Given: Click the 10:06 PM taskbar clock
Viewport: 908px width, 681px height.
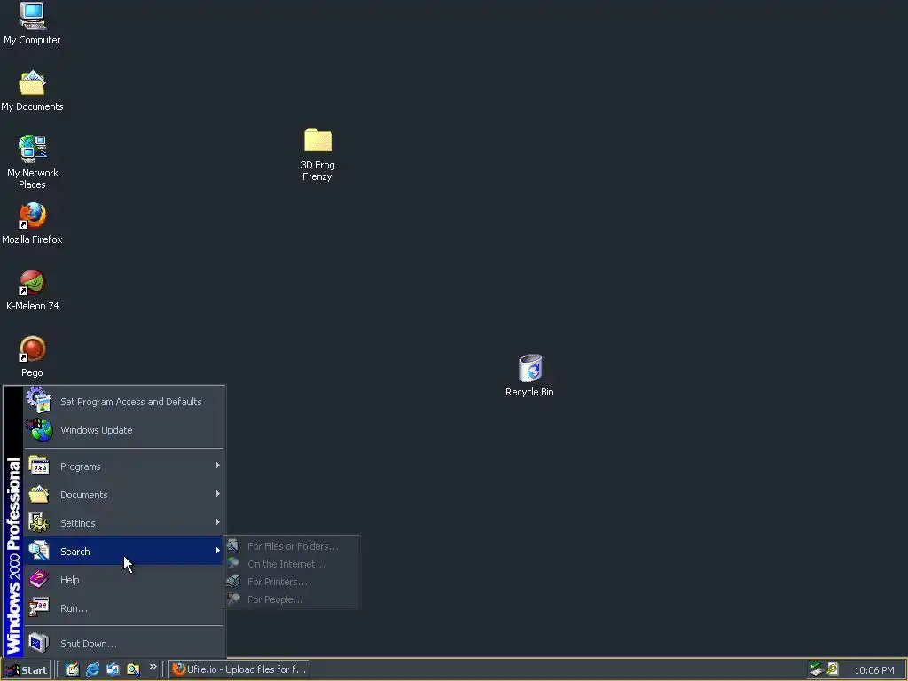Looking at the screenshot, I should [873, 670].
